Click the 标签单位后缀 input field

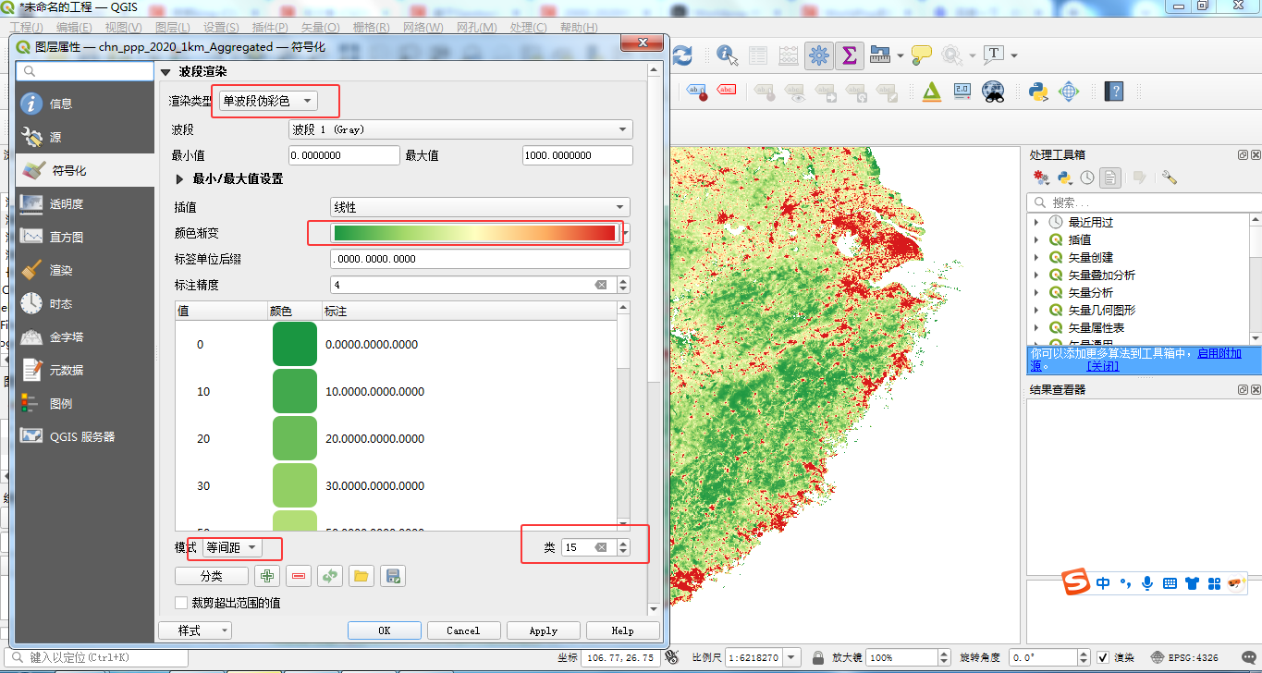coord(480,259)
